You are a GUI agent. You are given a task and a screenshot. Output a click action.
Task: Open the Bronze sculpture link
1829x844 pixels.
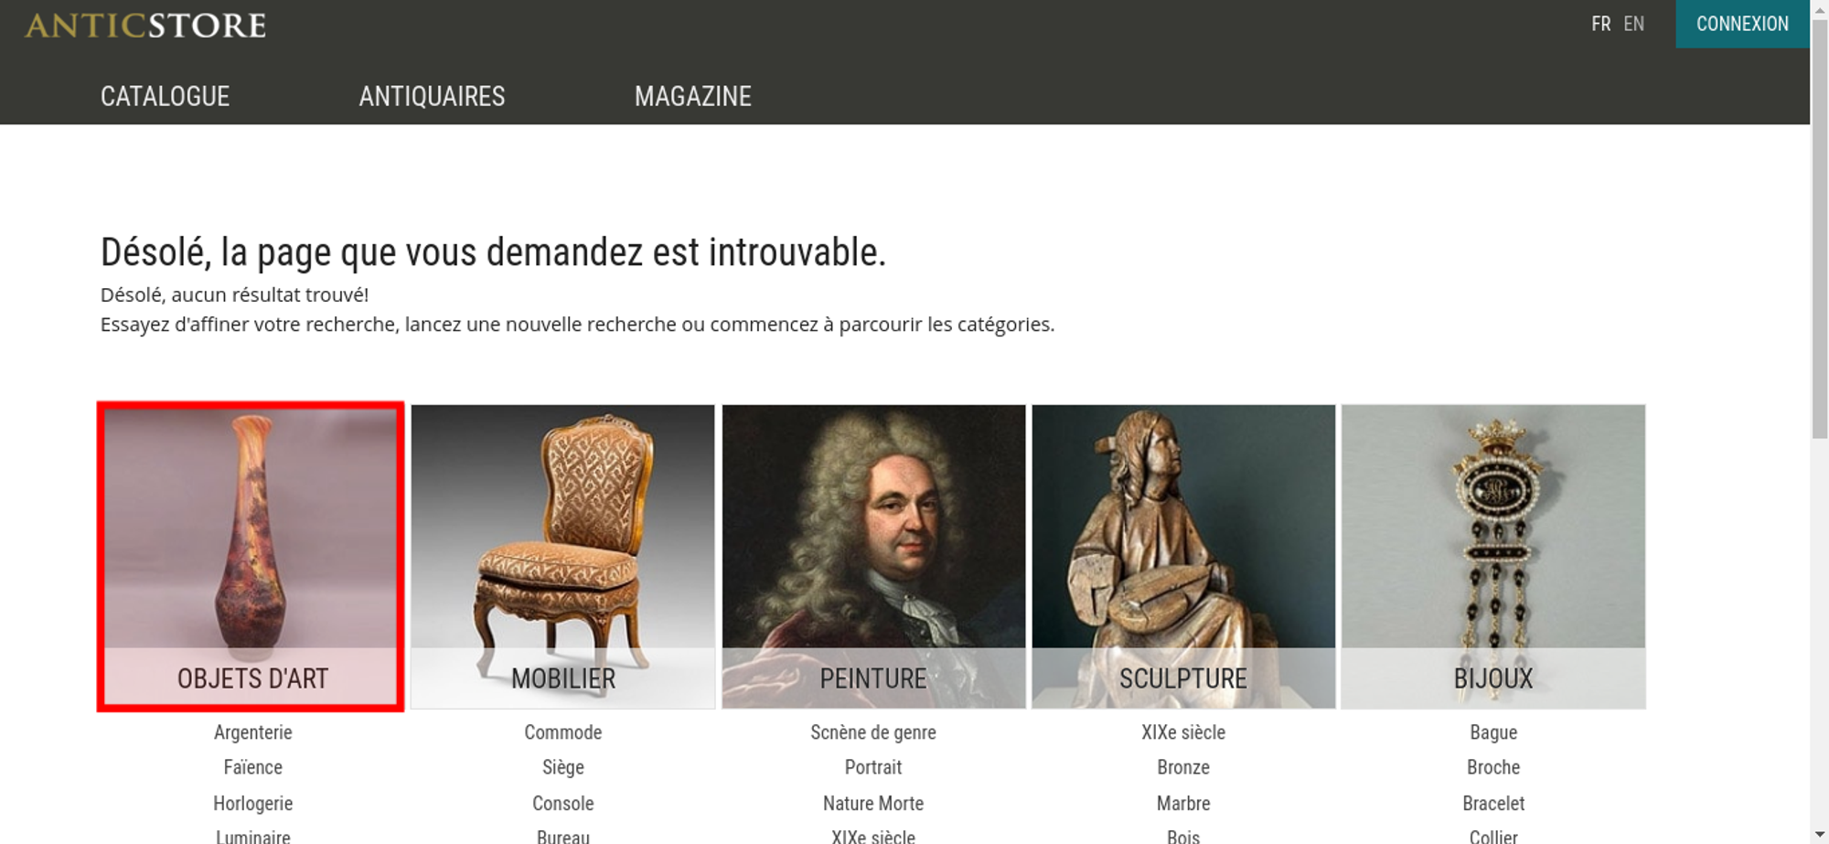coord(1183,767)
